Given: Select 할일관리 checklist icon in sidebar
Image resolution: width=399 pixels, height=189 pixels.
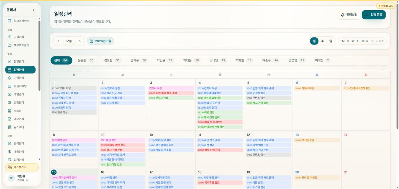Looking at the screenshot, I should coord(9,61).
